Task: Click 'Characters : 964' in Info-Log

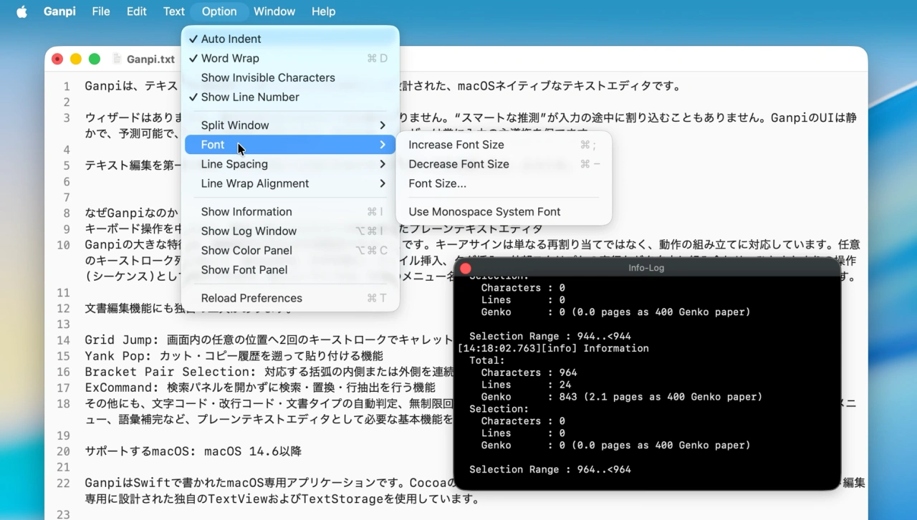Action: click(x=529, y=372)
